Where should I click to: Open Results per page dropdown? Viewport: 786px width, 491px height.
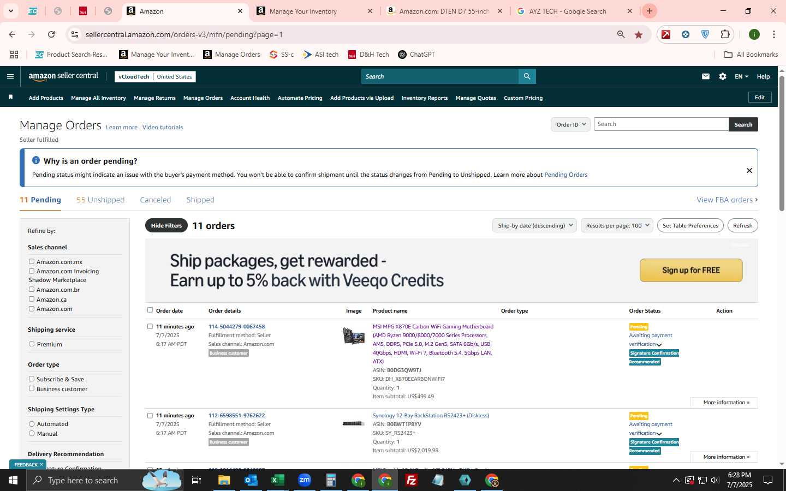click(x=617, y=225)
